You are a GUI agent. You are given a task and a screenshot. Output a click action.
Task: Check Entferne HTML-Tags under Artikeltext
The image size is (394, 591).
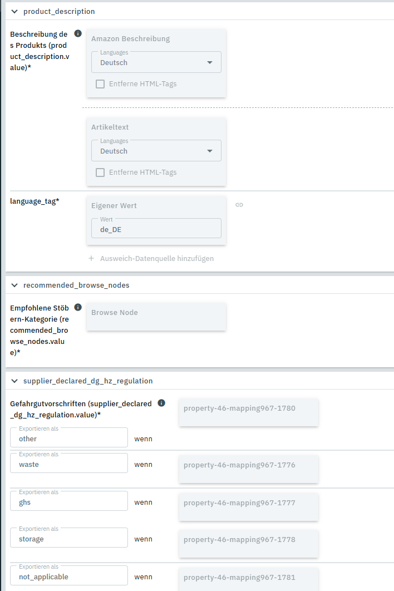coord(100,173)
